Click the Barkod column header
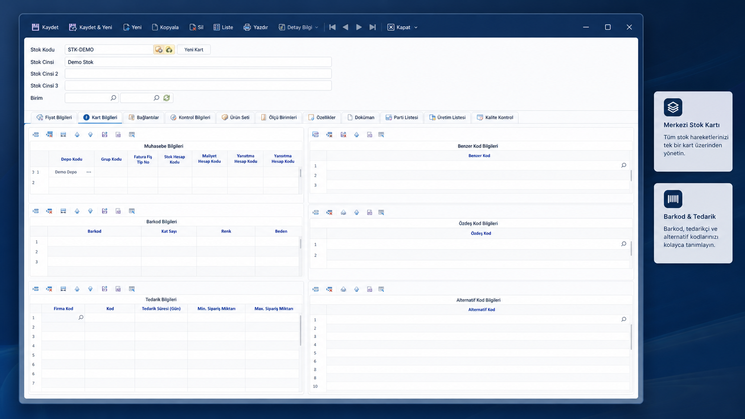The height and width of the screenshot is (419, 745). (94, 231)
